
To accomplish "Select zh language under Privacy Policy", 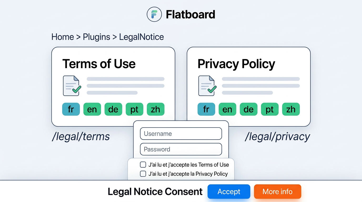I will [291, 109].
